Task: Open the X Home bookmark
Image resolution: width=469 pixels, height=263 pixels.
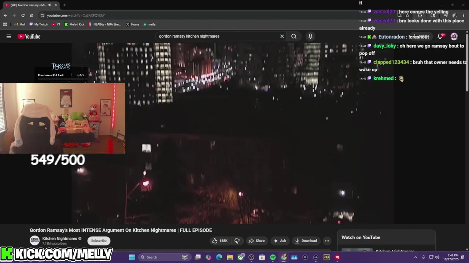Action: click(132, 24)
